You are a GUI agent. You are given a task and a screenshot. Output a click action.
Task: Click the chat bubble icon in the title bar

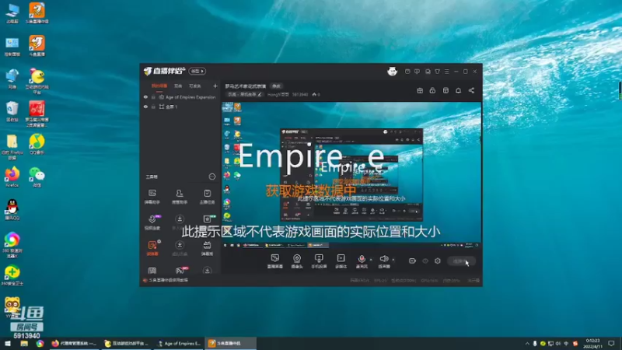(428, 72)
